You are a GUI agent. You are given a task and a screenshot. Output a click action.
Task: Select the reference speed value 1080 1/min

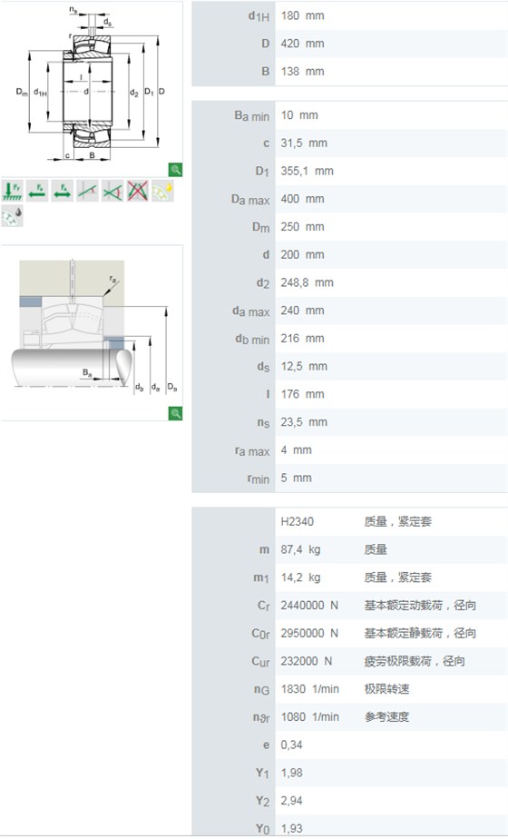click(309, 717)
